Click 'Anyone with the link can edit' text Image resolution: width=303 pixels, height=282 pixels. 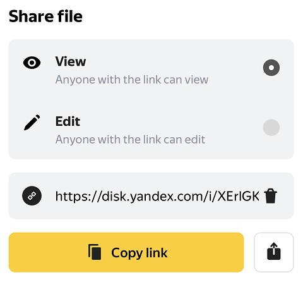point(130,140)
